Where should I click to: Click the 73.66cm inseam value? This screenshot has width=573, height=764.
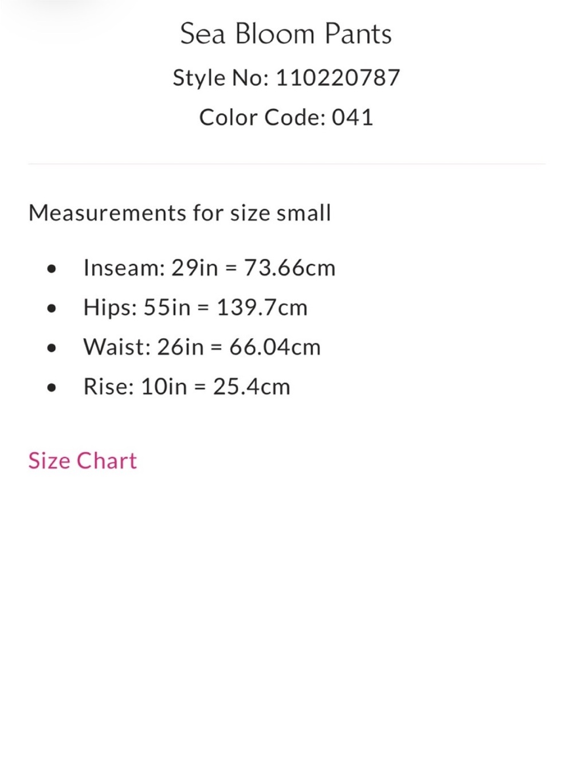[x=290, y=268]
